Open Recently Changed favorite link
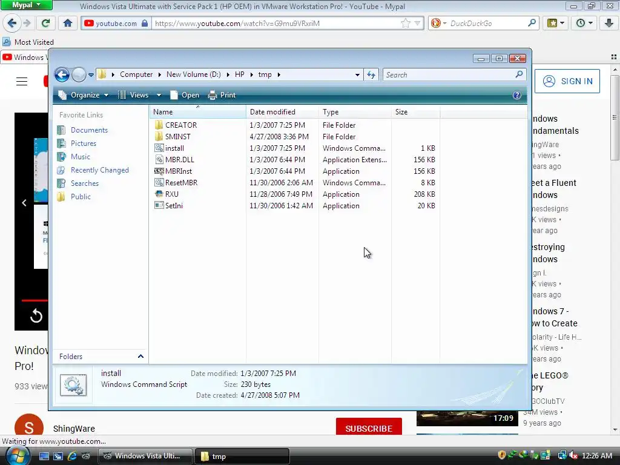Screen dimensions: 620x465 100,170
